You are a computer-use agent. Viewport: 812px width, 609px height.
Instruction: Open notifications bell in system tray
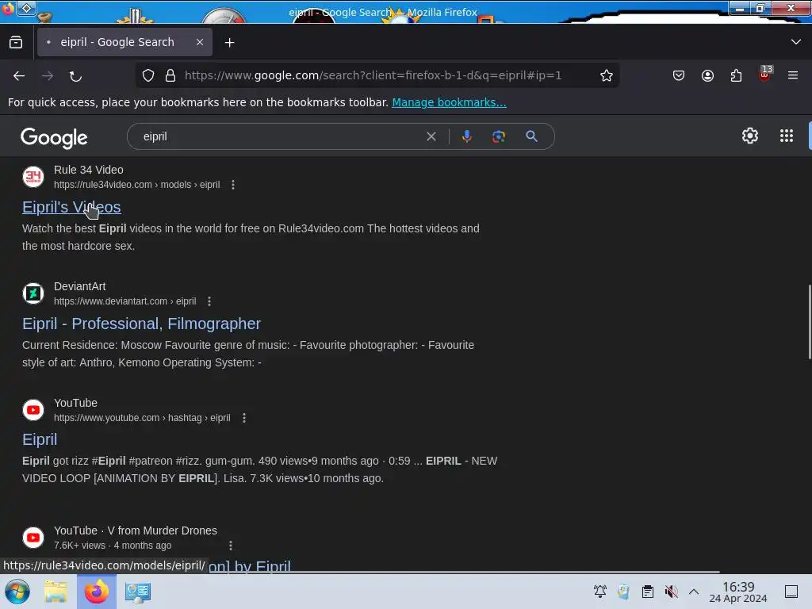(600, 592)
